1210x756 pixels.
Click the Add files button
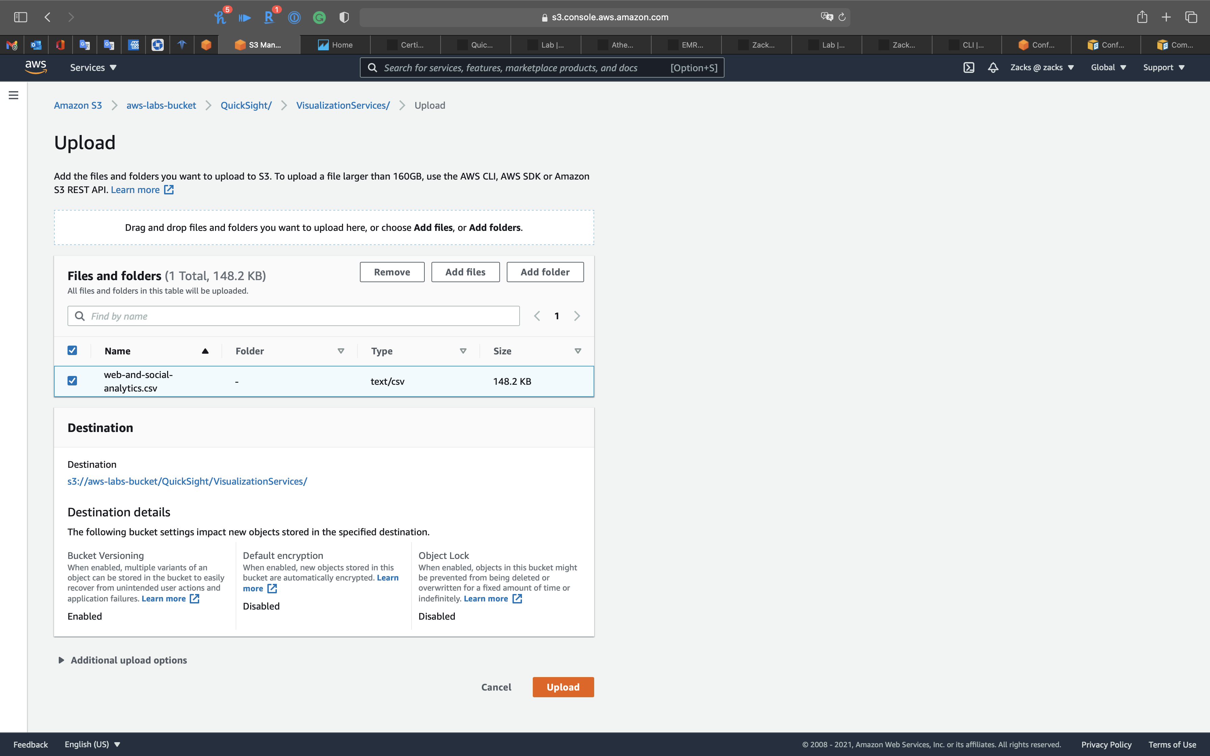pos(465,272)
